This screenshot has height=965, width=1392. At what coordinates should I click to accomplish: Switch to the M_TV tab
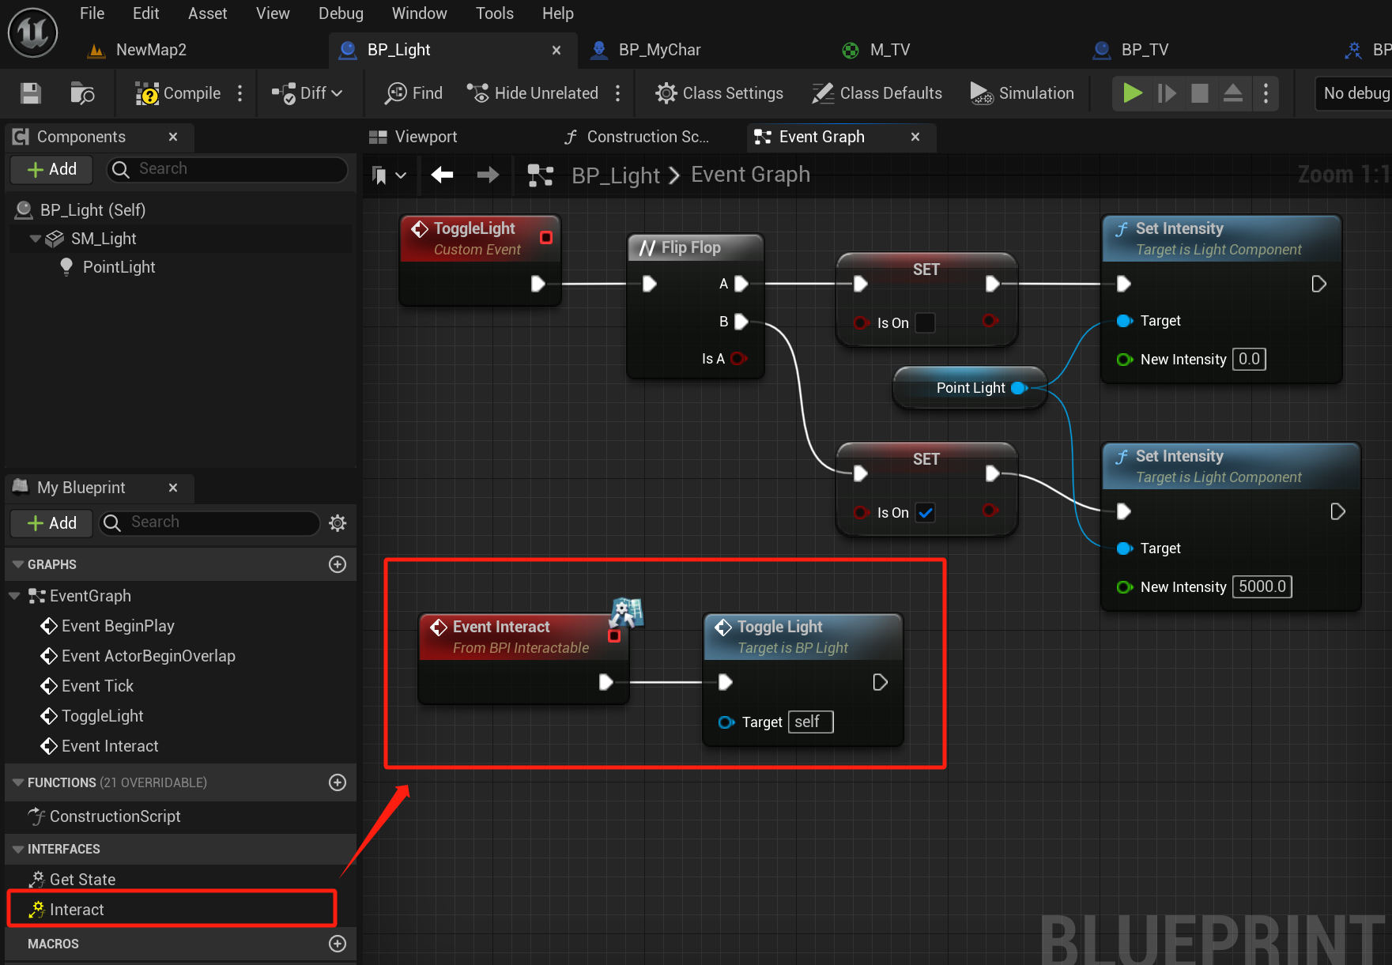click(x=877, y=50)
